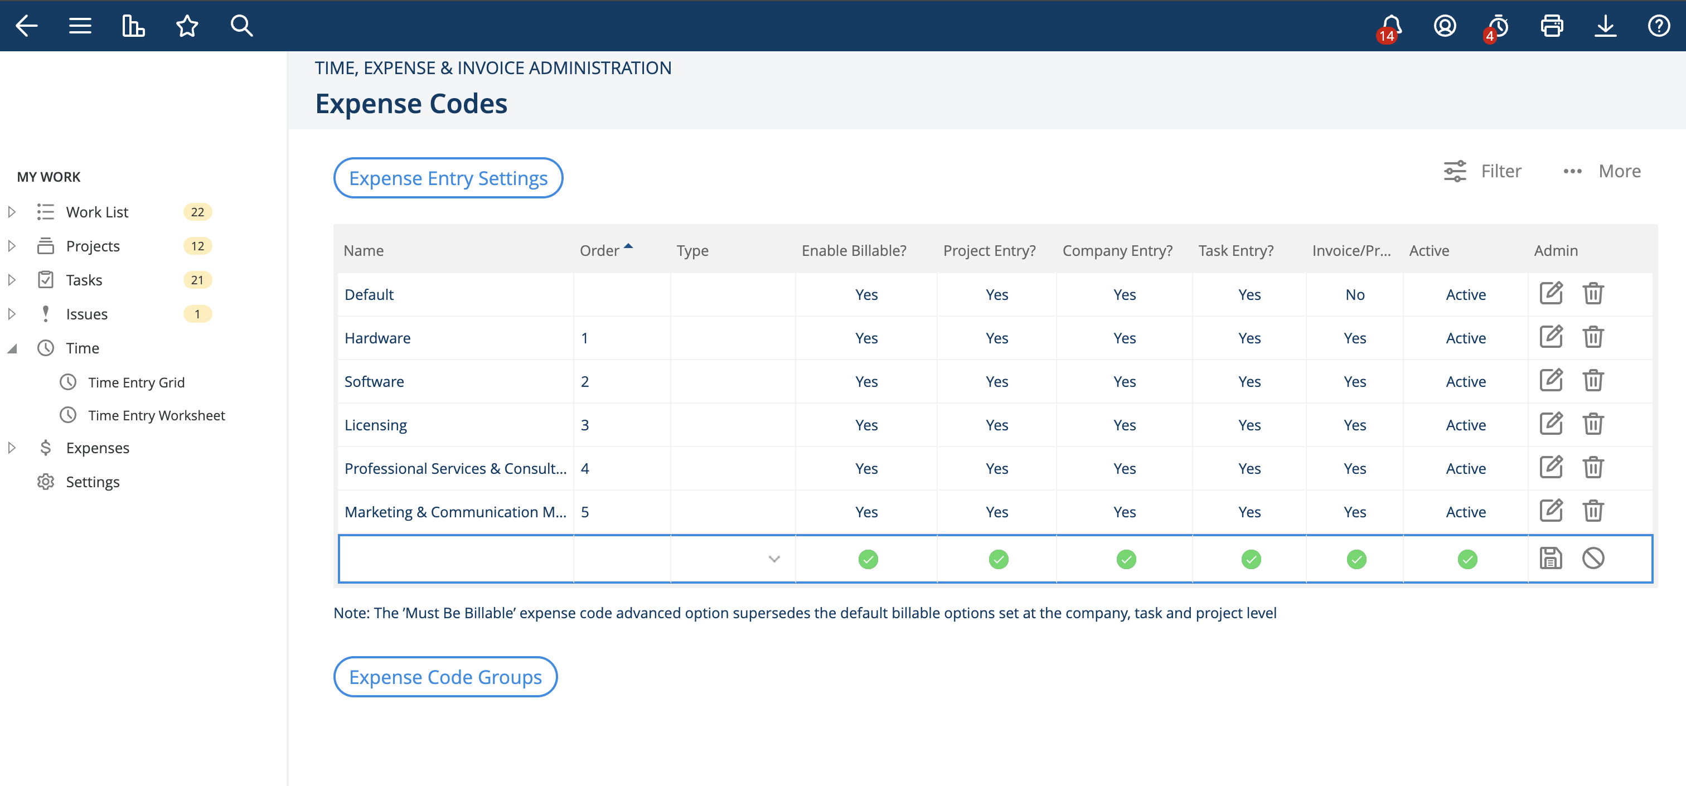Open notifications with 14 alerts
Image resolution: width=1686 pixels, height=786 pixels.
1388,26
